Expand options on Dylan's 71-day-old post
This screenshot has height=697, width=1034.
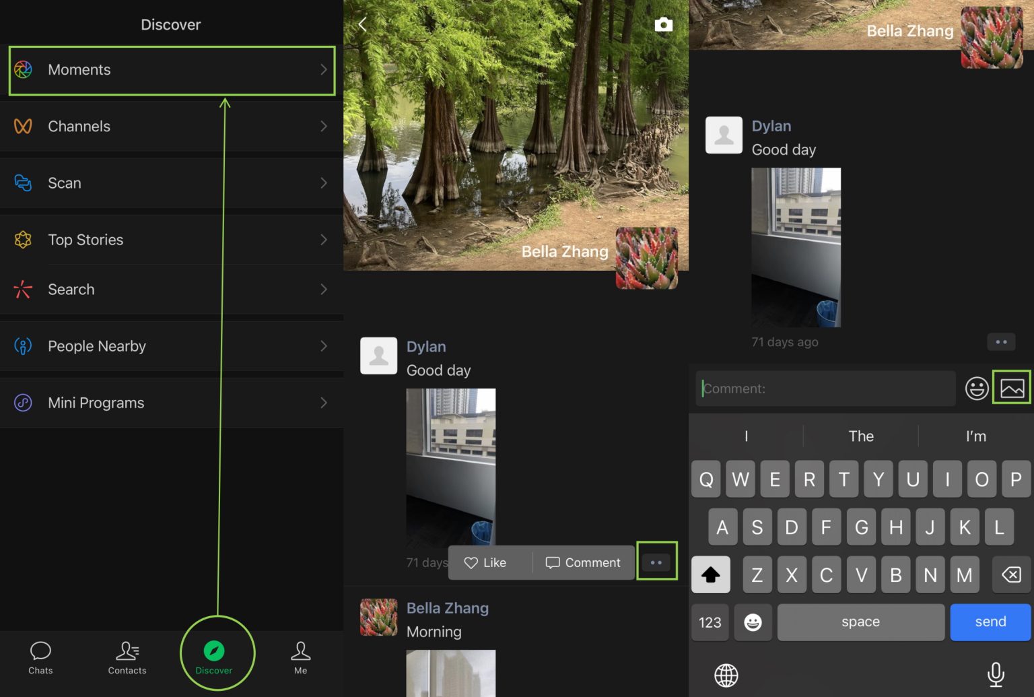click(656, 561)
